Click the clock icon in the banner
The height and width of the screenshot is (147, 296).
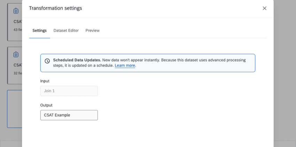47,61
